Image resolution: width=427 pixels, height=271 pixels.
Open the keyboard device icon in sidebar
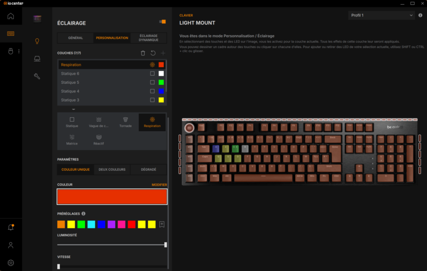pyautogui.click(x=11, y=34)
